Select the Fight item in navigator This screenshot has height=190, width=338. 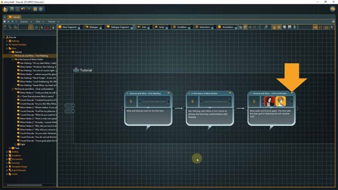22,144
